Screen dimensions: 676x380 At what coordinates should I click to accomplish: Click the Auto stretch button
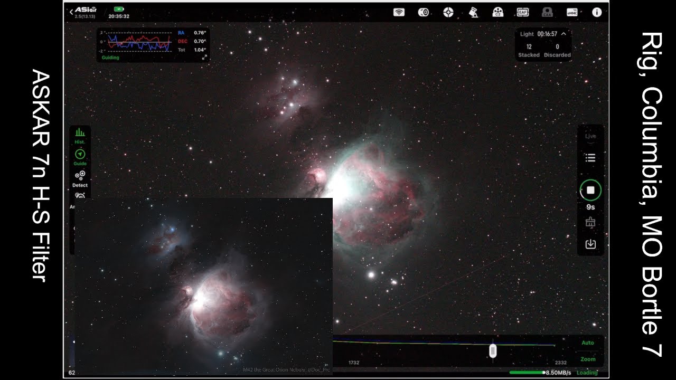[x=588, y=343]
